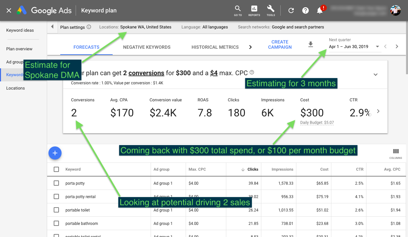408x237 pixels.
Task: Edit $4.00 max CPC for porta potty
Action: 194,183
